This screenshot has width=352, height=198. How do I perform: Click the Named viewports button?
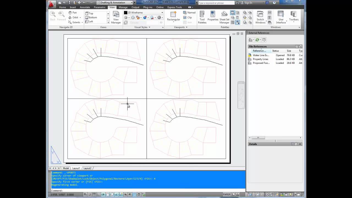coord(189,13)
